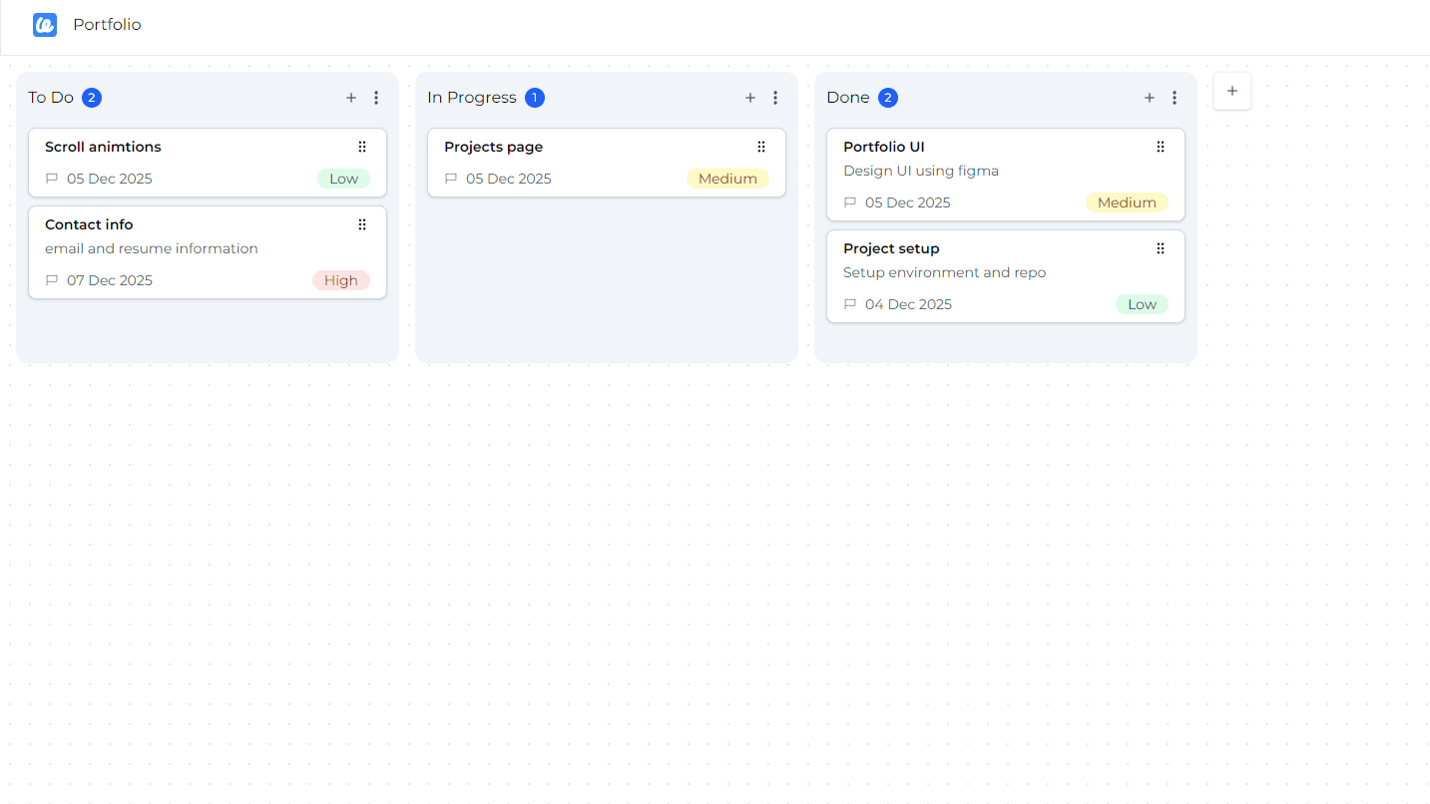This screenshot has height=804, width=1430.
Task: Add a new column to the board
Action: tap(1232, 91)
